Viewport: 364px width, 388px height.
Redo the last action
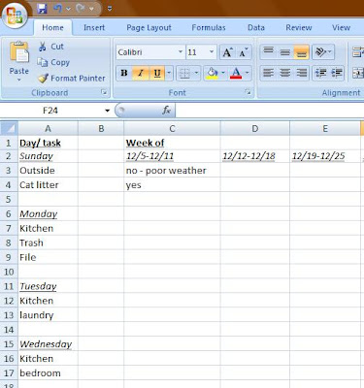tap(81, 9)
